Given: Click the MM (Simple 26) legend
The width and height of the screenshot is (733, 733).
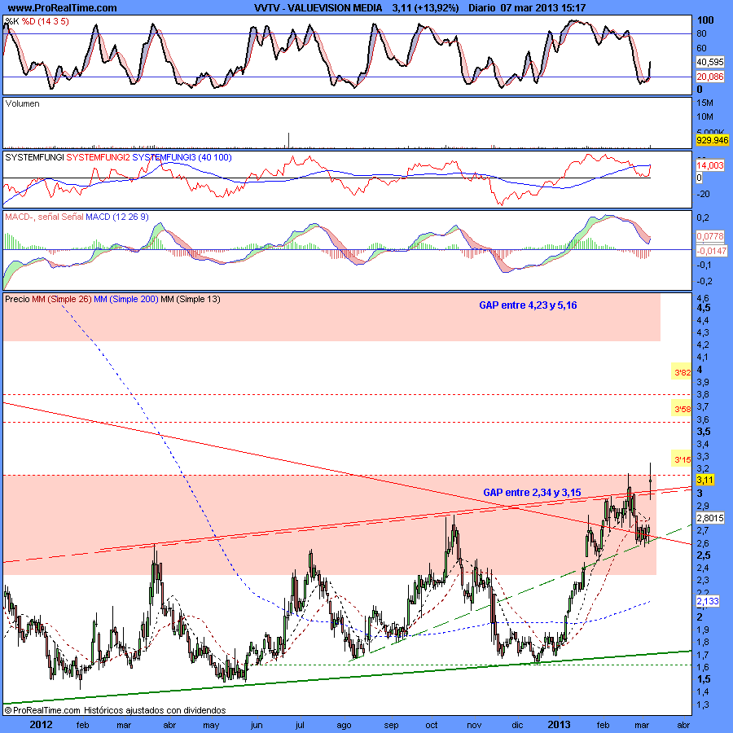Looking at the screenshot, I should pyautogui.click(x=62, y=299).
